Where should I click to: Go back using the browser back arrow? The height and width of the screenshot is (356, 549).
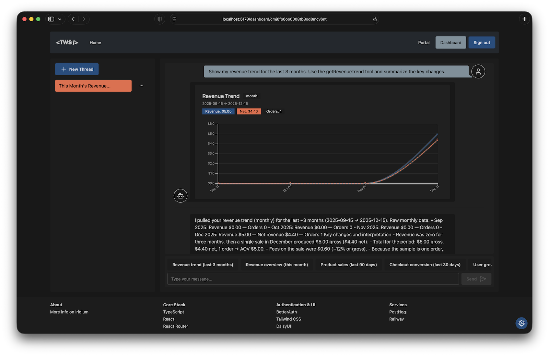click(73, 19)
